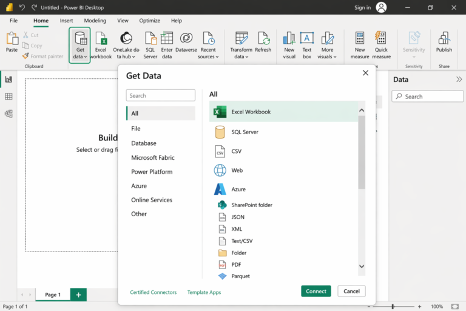Select Excel Workbook connector
Image resolution: width=466 pixels, height=311 pixels.
point(283,112)
